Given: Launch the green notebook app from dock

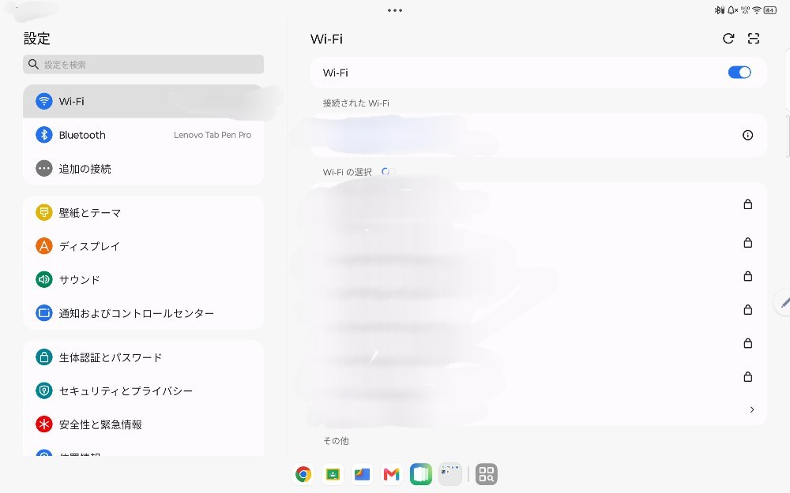Looking at the screenshot, I should [x=421, y=474].
